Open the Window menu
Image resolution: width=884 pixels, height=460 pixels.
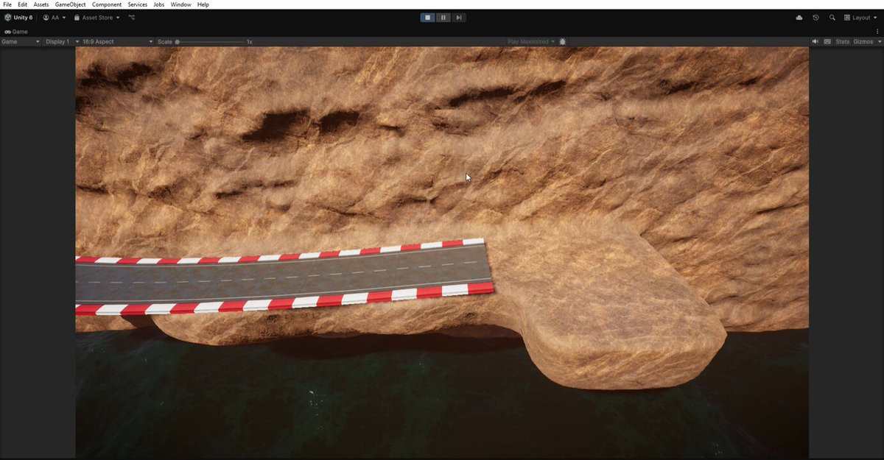(x=180, y=4)
